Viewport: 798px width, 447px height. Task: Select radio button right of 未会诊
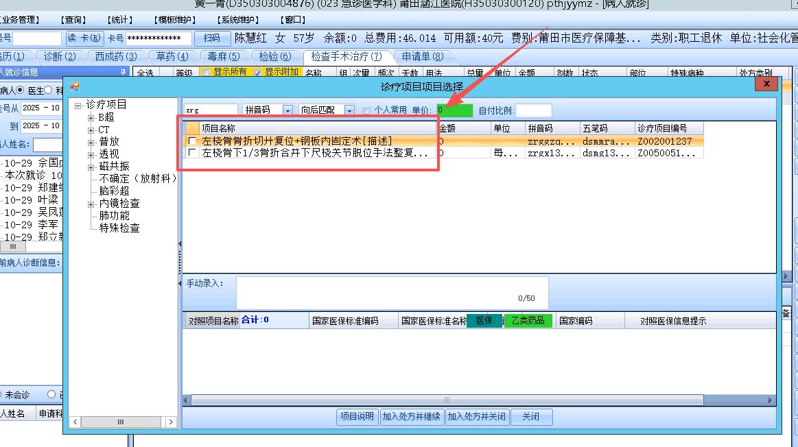point(51,394)
